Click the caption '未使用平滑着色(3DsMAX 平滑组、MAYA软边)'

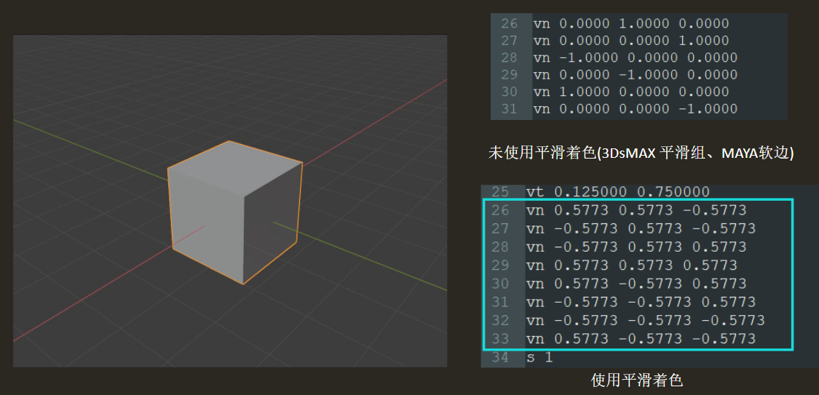tap(641, 153)
